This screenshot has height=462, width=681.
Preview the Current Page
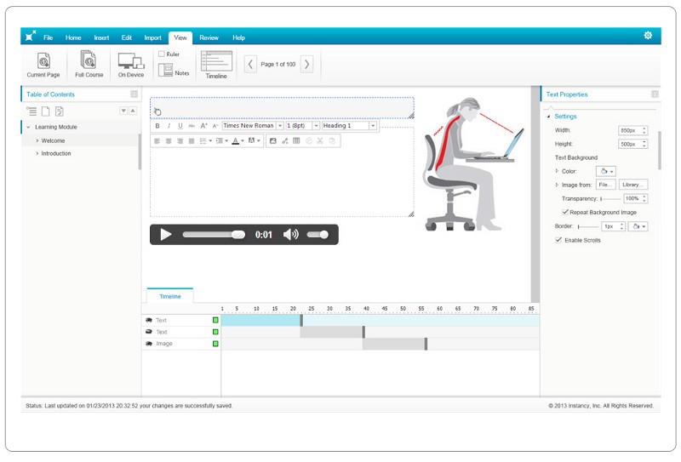point(43,66)
